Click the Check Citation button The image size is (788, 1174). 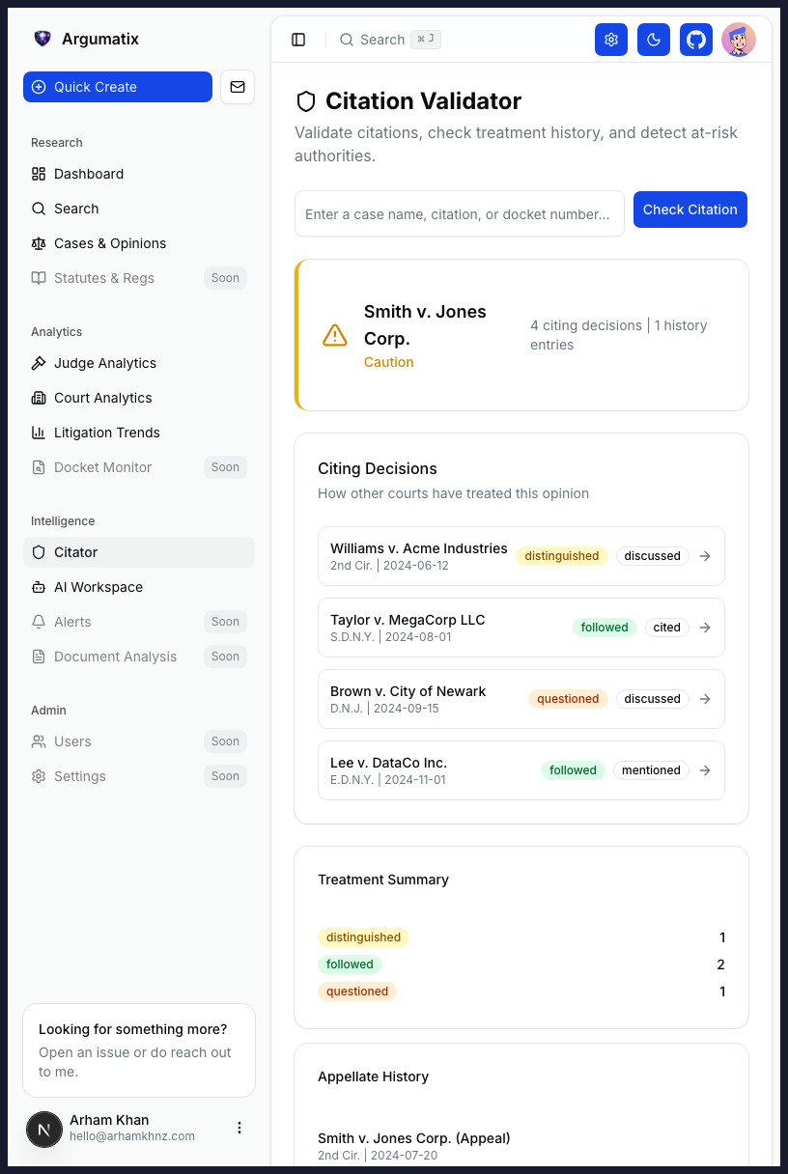(689, 210)
